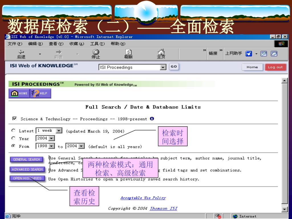
Task: Click the 链接 links bar label
Action: pyautogui.click(x=213, y=53)
